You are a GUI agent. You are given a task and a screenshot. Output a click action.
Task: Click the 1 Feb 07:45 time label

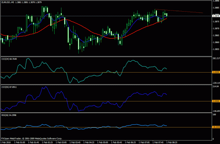coord(158,142)
